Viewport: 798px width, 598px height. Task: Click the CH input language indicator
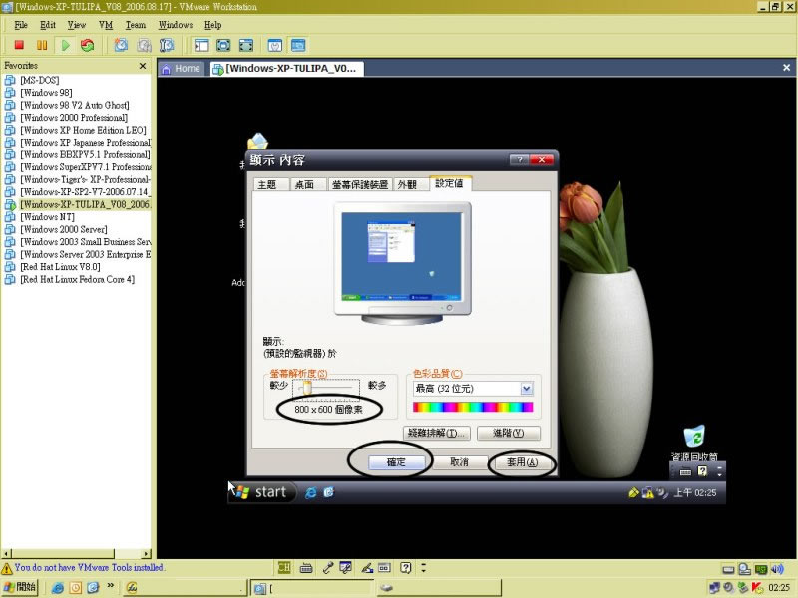click(x=284, y=567)
